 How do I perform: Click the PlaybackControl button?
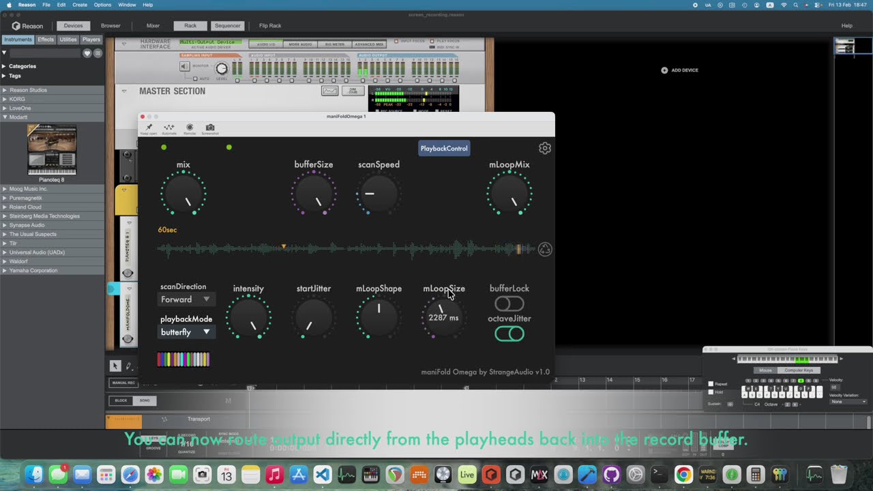(x=444, y=149)
